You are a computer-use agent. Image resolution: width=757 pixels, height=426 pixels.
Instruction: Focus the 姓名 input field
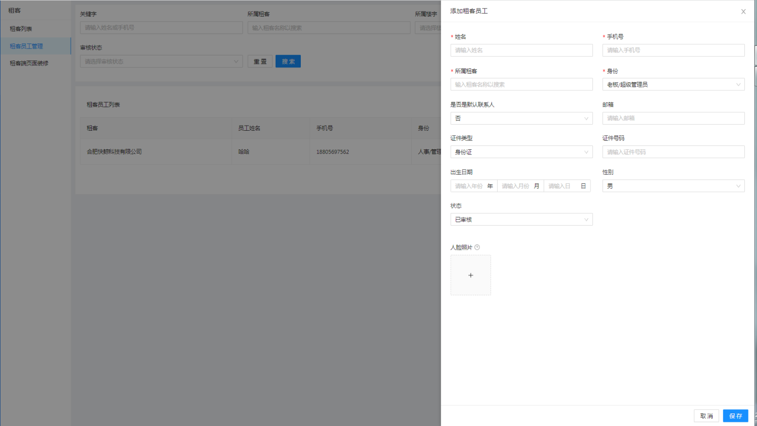(521, 50)
